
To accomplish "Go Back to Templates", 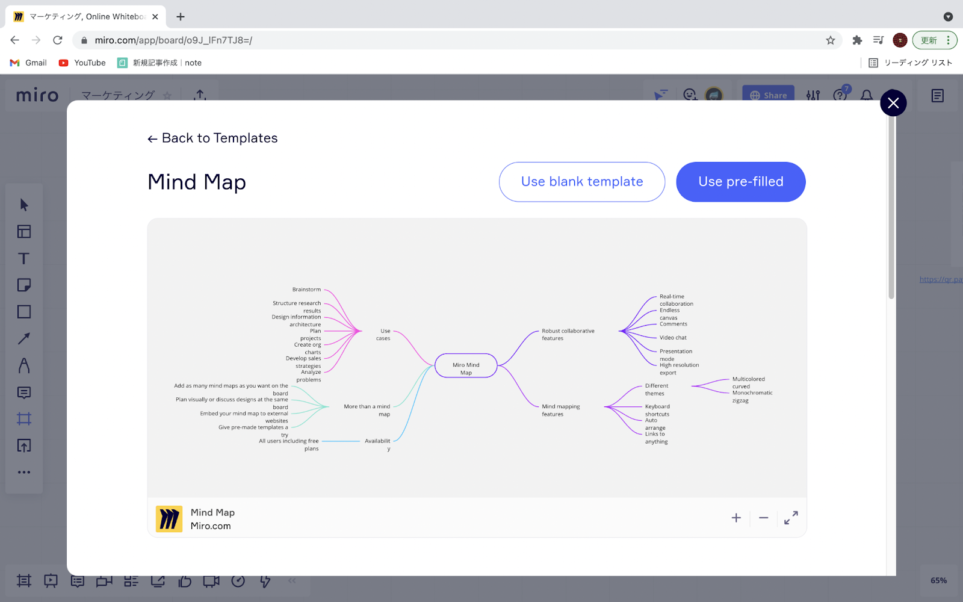I will click(212, 138).
